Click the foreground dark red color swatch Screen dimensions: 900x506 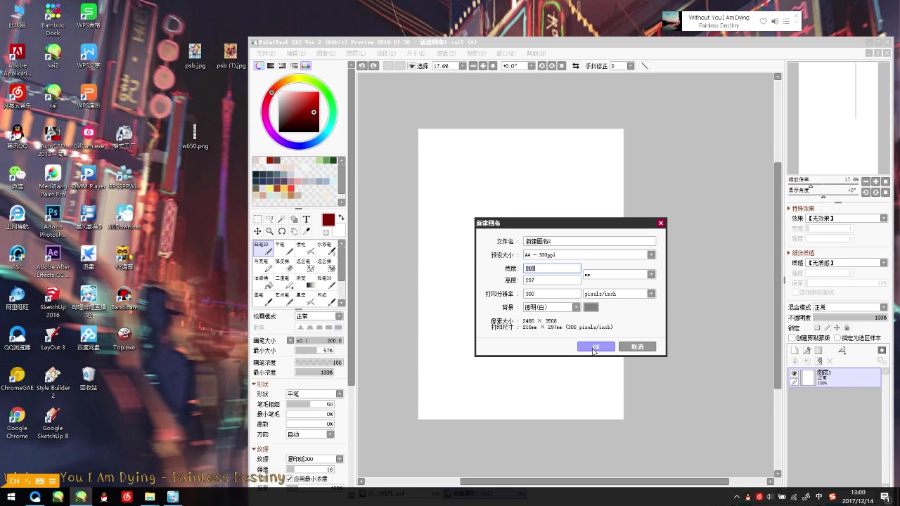(328, 220)
